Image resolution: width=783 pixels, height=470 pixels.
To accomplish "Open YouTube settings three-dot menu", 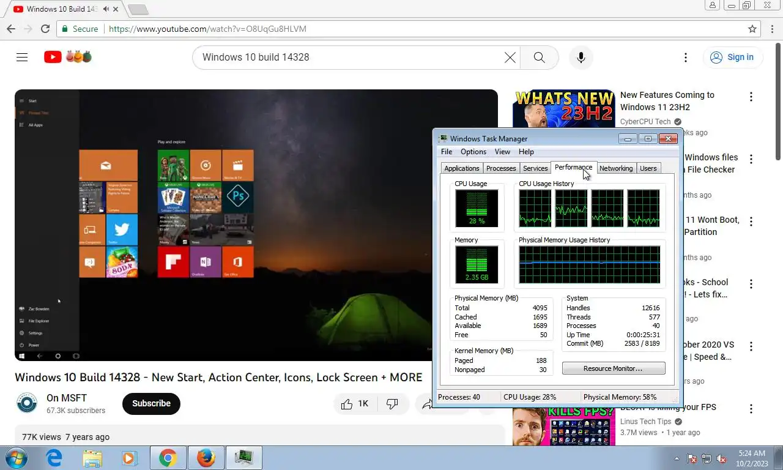I will (x=686, y=57).
